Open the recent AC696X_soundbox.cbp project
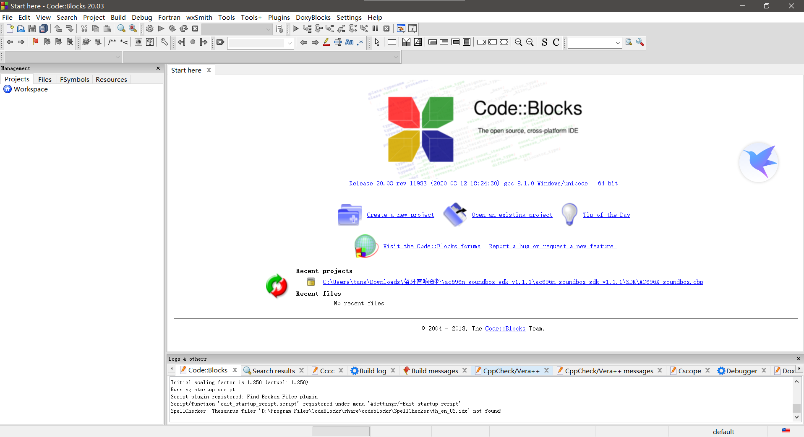Image resolution: width=804 pixels, height=437 pixels. (513, 282)
